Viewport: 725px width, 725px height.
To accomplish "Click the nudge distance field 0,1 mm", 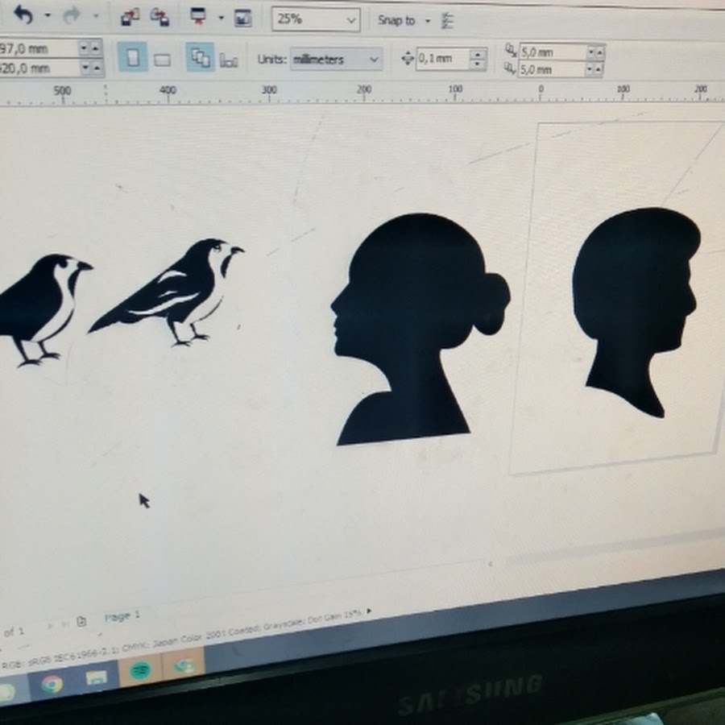I will (x=442, y=59).
